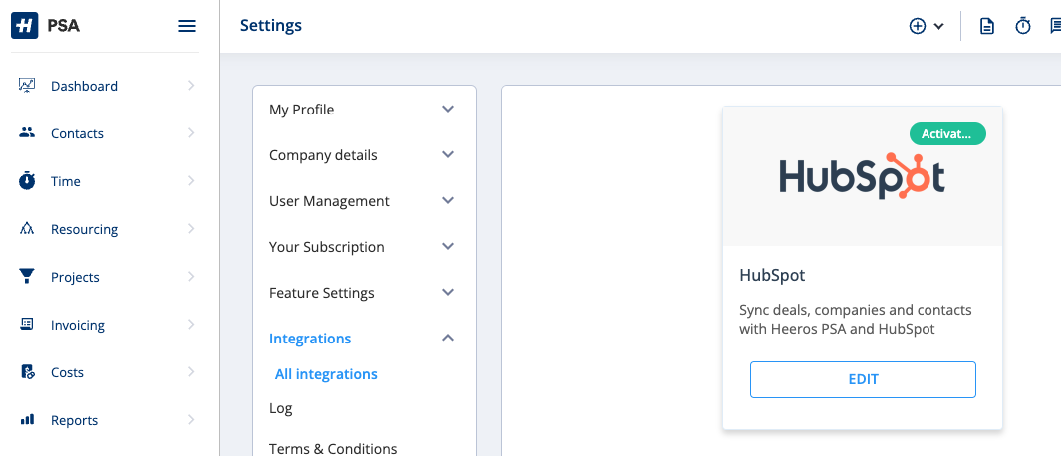This screenshot has width=1061, height=456.
Task: Click the HubSpot logo image
Action: coord(862,176)
